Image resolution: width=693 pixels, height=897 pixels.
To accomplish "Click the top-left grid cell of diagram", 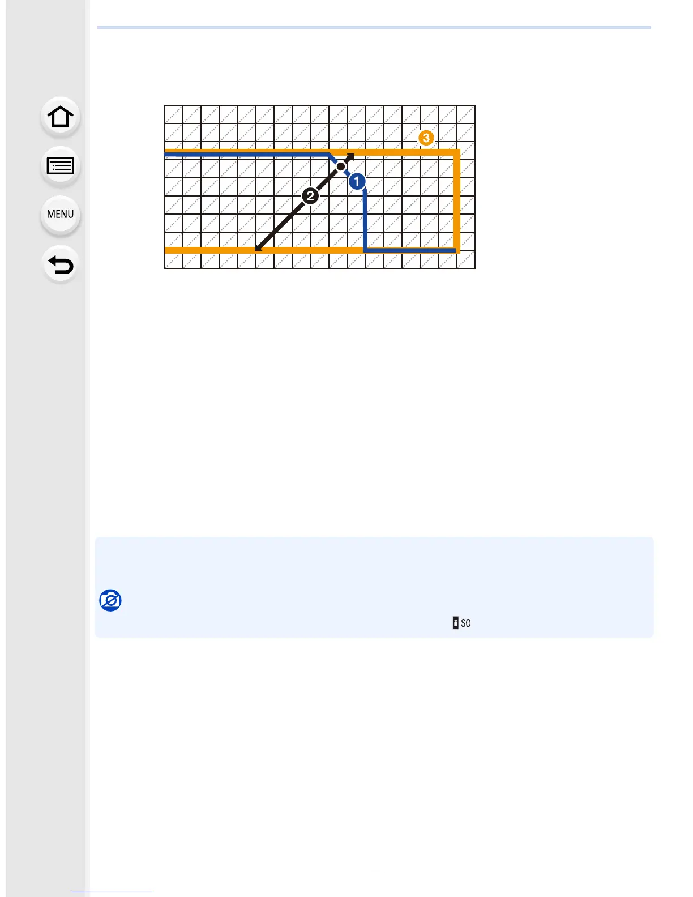I will [174, 114].
